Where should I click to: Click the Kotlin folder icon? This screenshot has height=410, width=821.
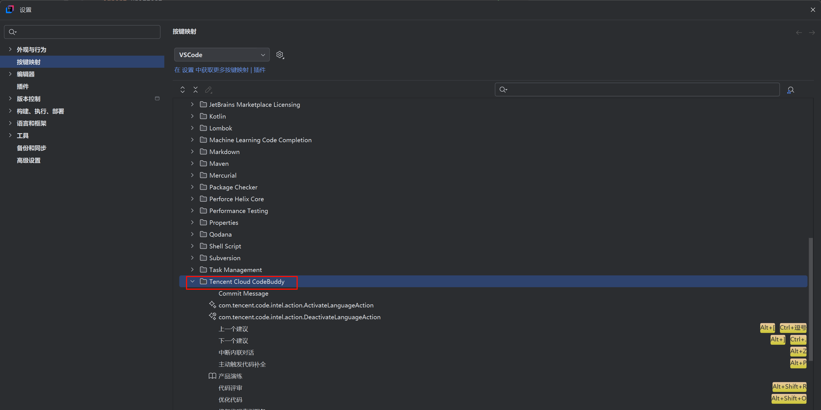203,116
